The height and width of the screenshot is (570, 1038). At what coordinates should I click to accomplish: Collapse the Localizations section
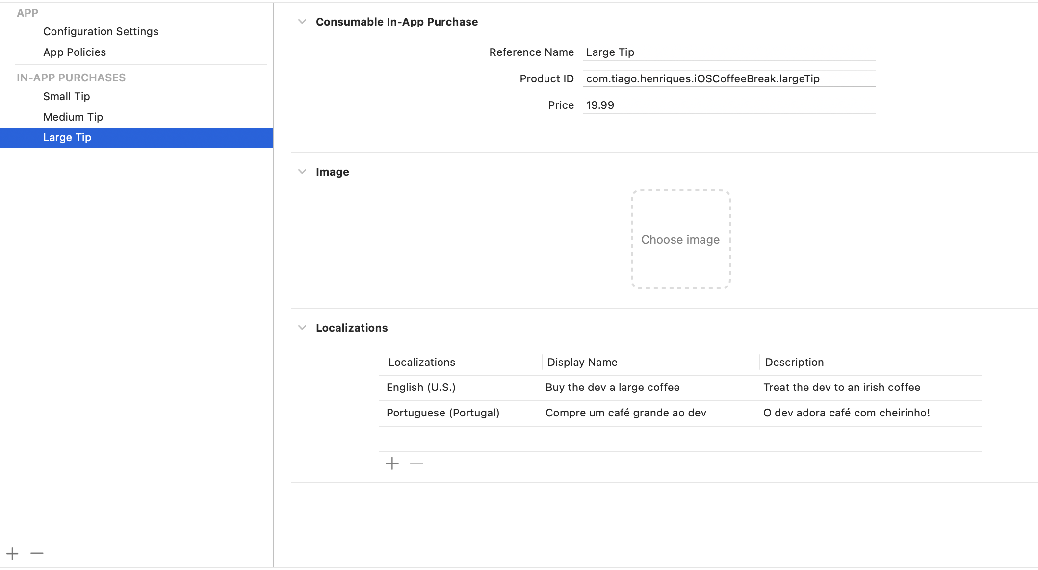(x=302, y=328)
